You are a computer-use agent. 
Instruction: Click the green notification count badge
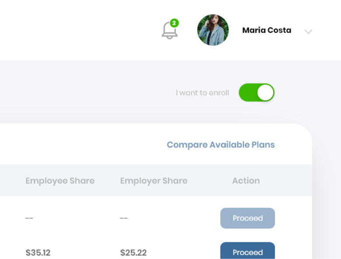(x=174, y=23)
